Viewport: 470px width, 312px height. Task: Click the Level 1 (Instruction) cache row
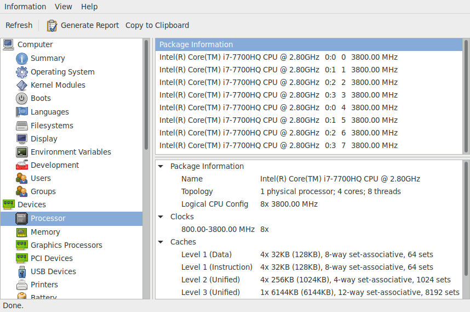click(x=309, y=267)
